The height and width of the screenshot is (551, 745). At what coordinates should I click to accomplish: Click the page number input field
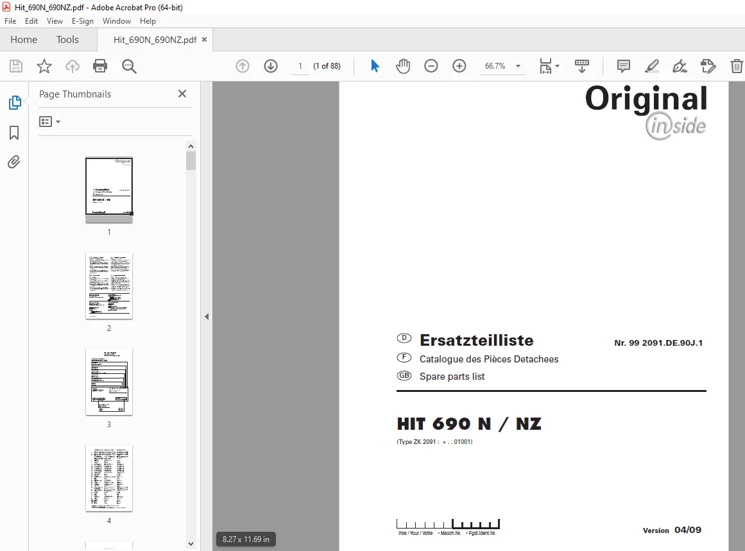[x=300, y=66]
